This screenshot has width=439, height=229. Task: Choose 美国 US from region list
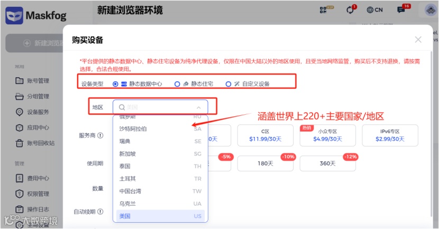pos(160,216)
